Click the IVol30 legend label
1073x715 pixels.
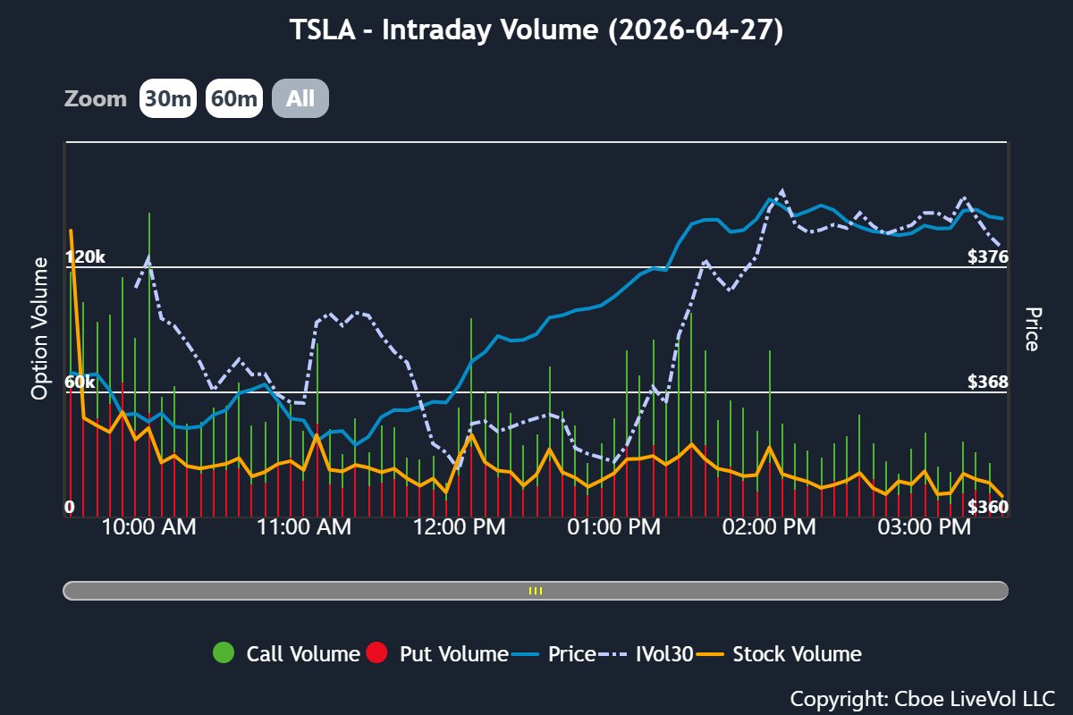tap(664, 653)
